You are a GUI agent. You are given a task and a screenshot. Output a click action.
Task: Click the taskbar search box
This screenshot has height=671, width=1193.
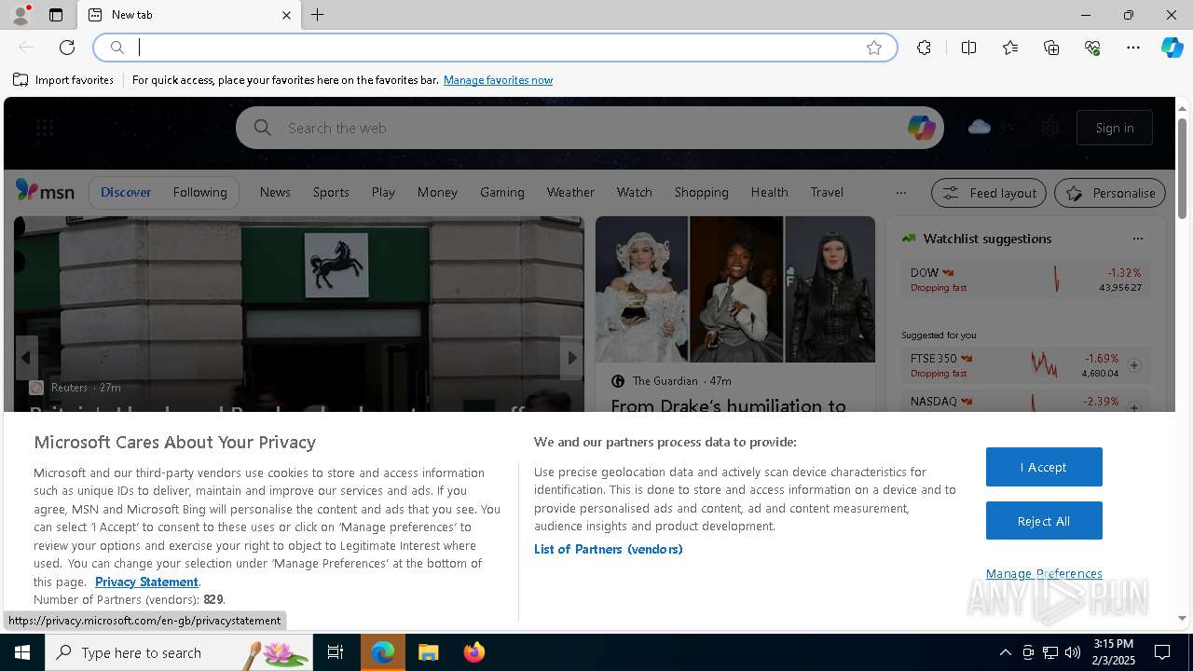pyautogui.click(x=179, y=652)
